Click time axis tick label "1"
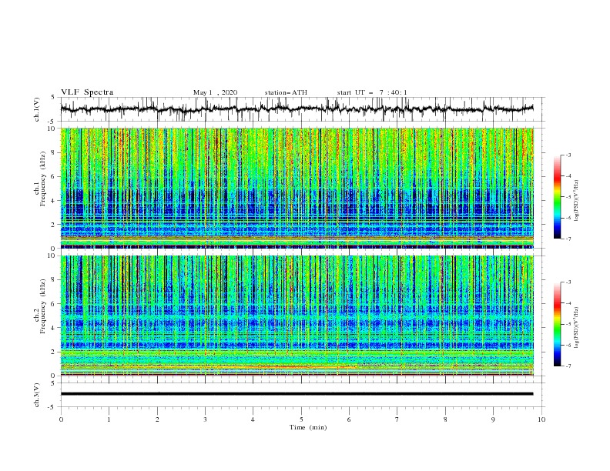This screenshot has width=610, height=471. [109, 419]
